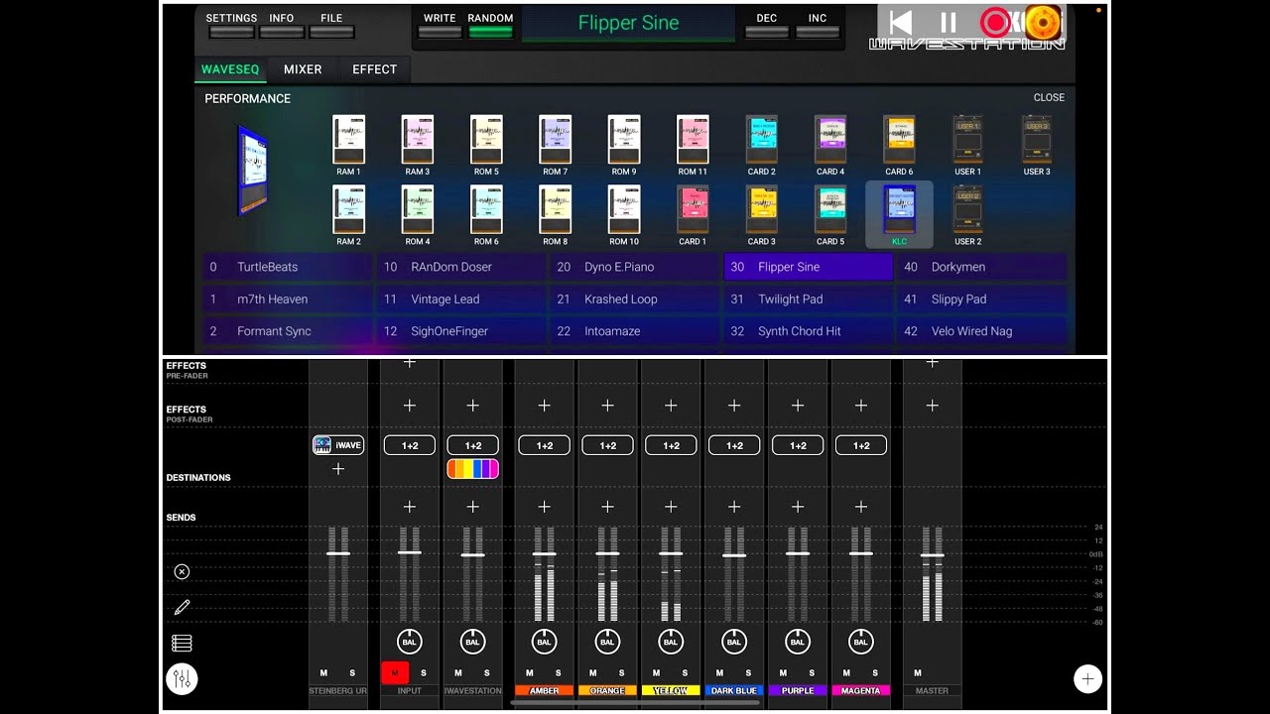
Task: Switch to the EFFECT tab
Action: point(375,69)
